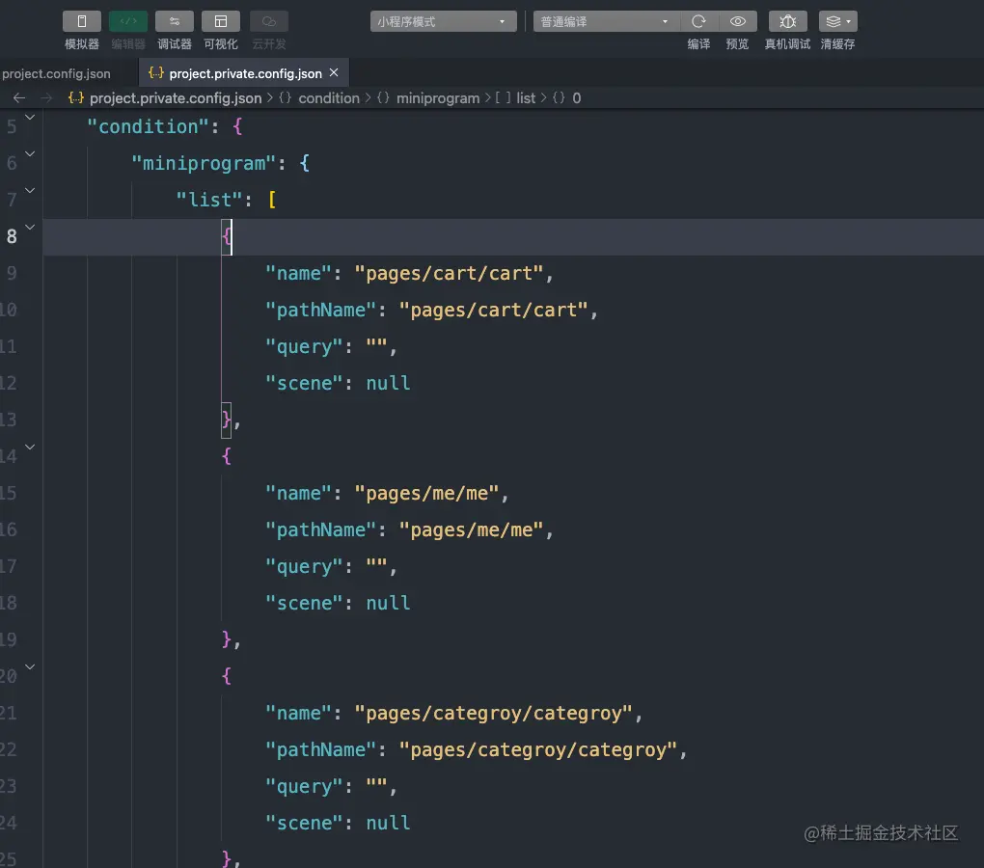Toggle the simulator (模拟器) panel
984x868 pixels.
click(82, 21)
